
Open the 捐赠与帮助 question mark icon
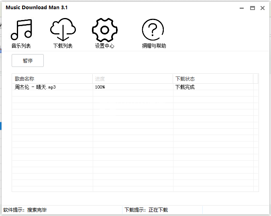coord(153,30)
